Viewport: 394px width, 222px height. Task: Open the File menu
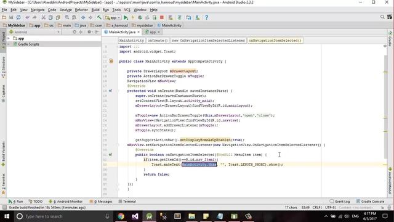tap(4, 10)
